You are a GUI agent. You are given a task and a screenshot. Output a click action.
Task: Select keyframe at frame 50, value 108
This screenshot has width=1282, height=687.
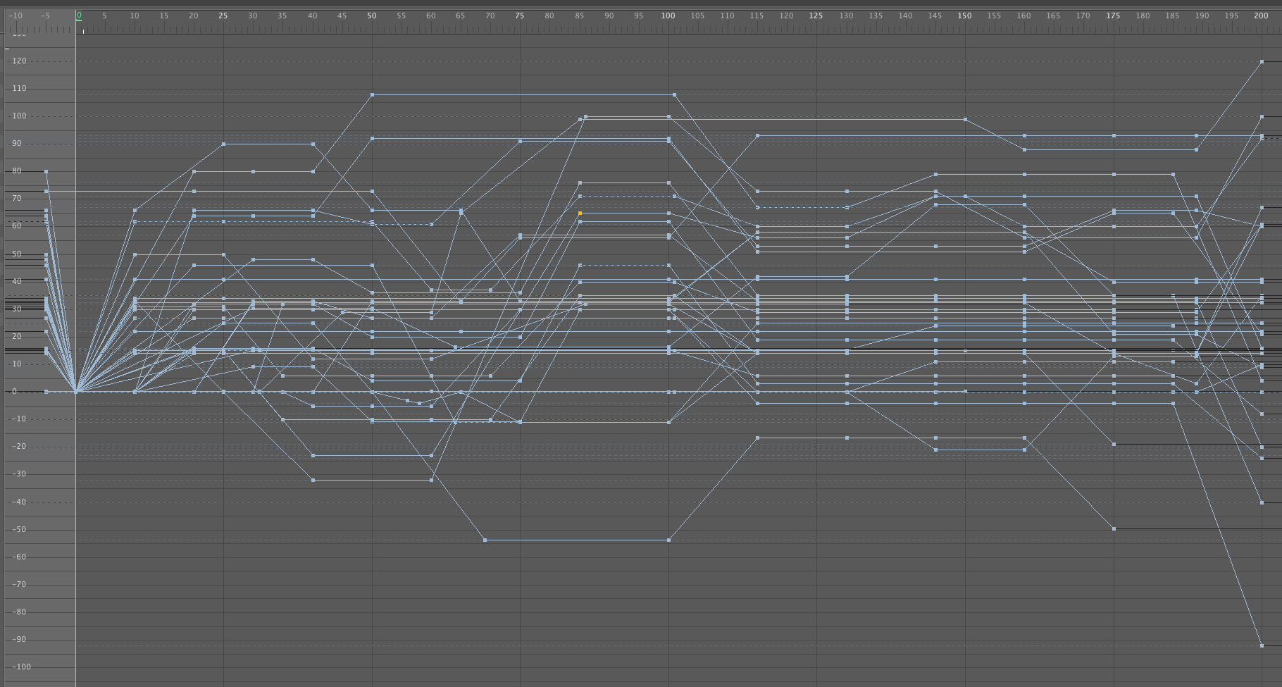coord(372,94)
